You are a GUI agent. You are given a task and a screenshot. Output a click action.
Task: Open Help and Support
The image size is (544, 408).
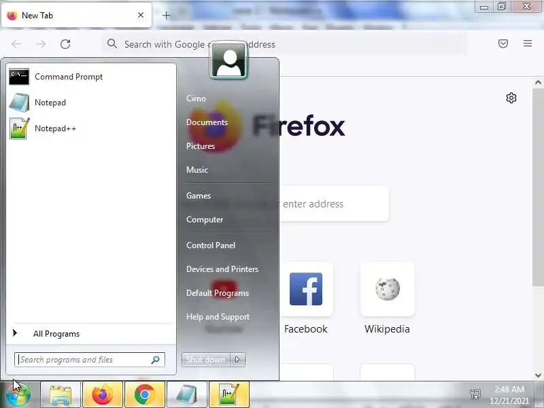click(x=218, y=317)
